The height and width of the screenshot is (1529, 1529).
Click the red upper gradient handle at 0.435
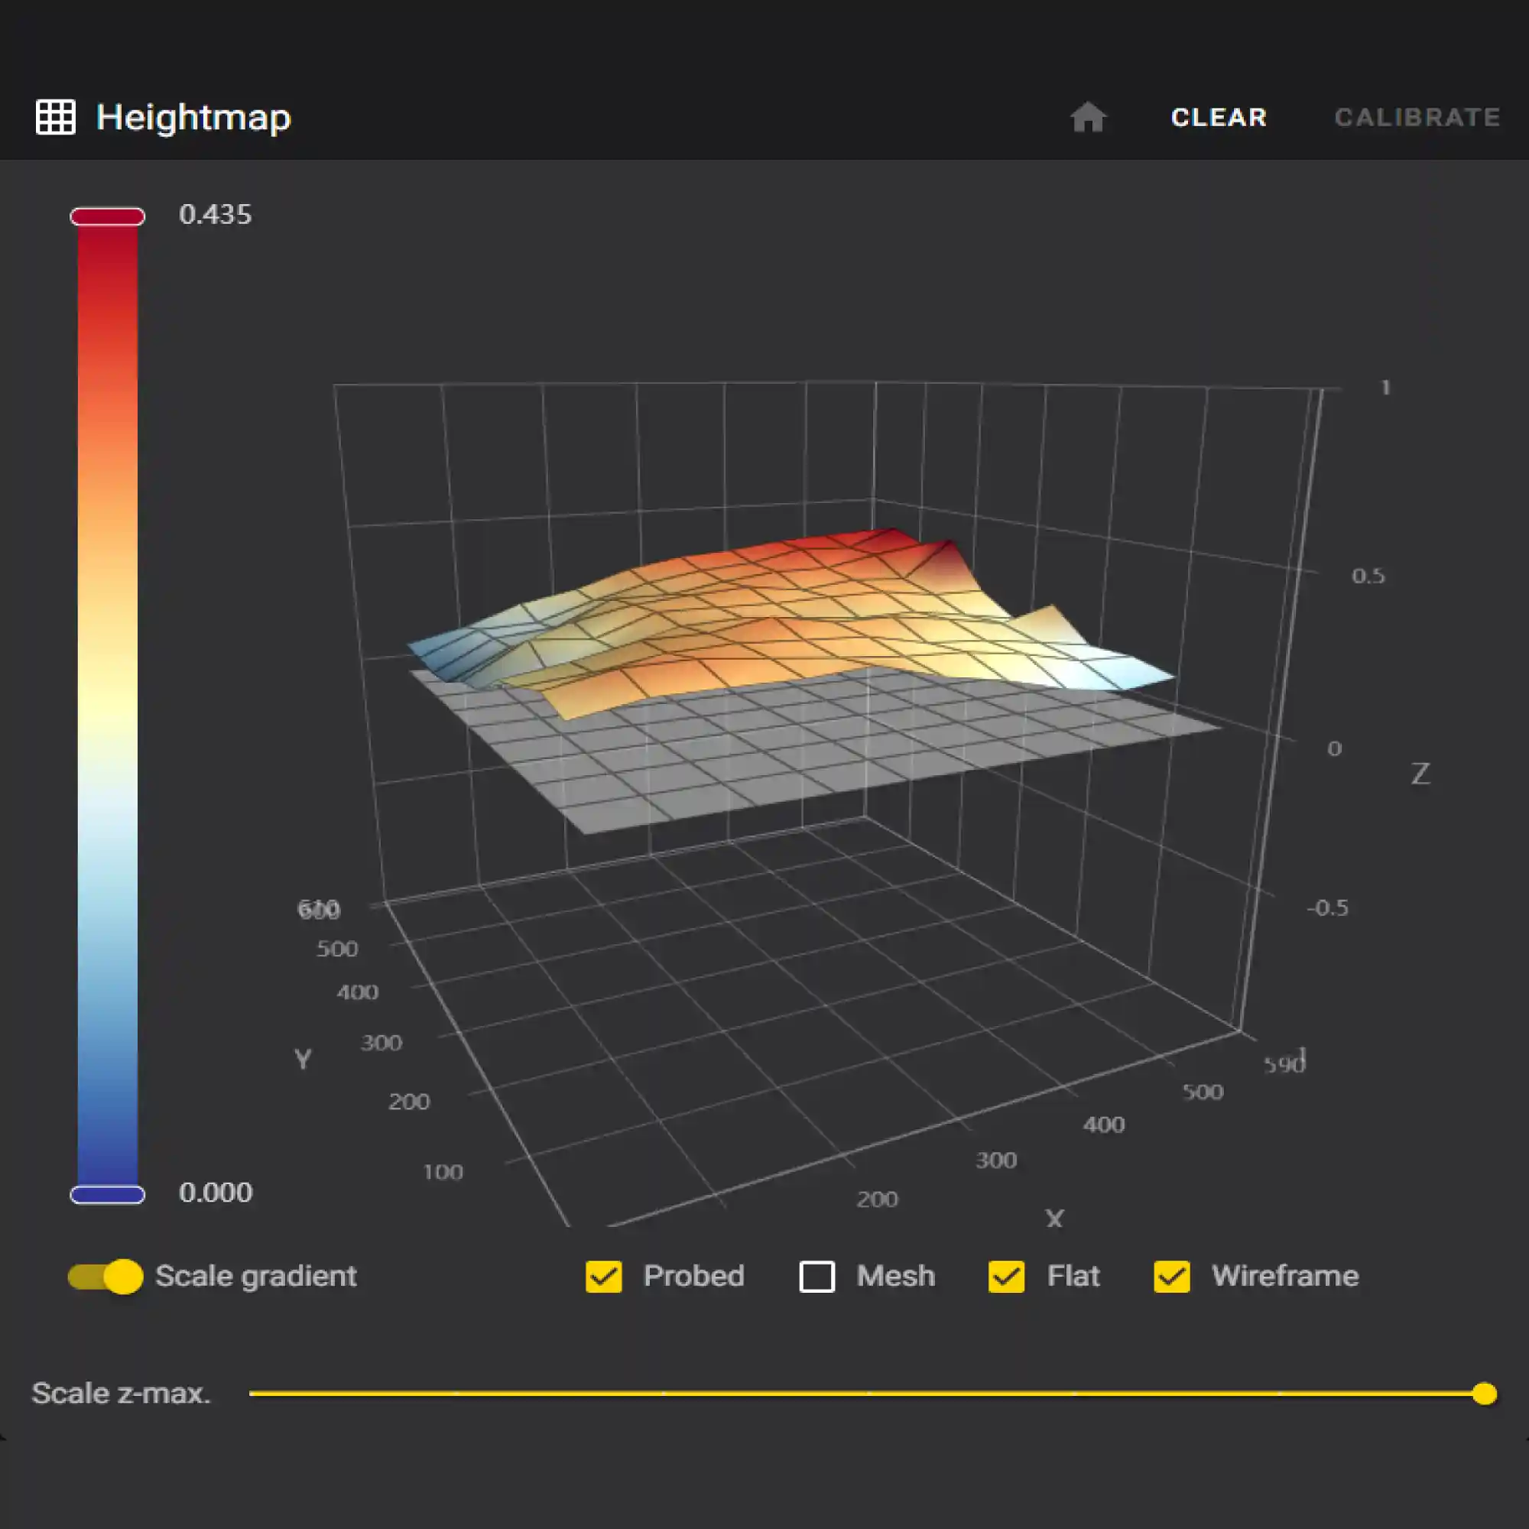pyautogui.click(x=108, y=216)
